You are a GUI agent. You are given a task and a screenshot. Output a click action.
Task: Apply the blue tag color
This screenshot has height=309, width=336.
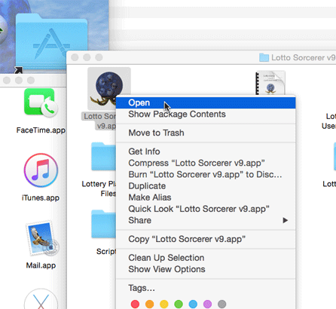[x=193, y=304]
